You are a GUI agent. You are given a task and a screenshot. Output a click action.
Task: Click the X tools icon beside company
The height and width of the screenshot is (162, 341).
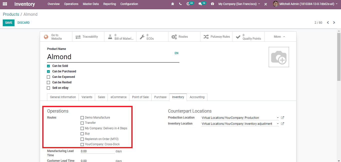pyautogui.click(x=266, y=4)
